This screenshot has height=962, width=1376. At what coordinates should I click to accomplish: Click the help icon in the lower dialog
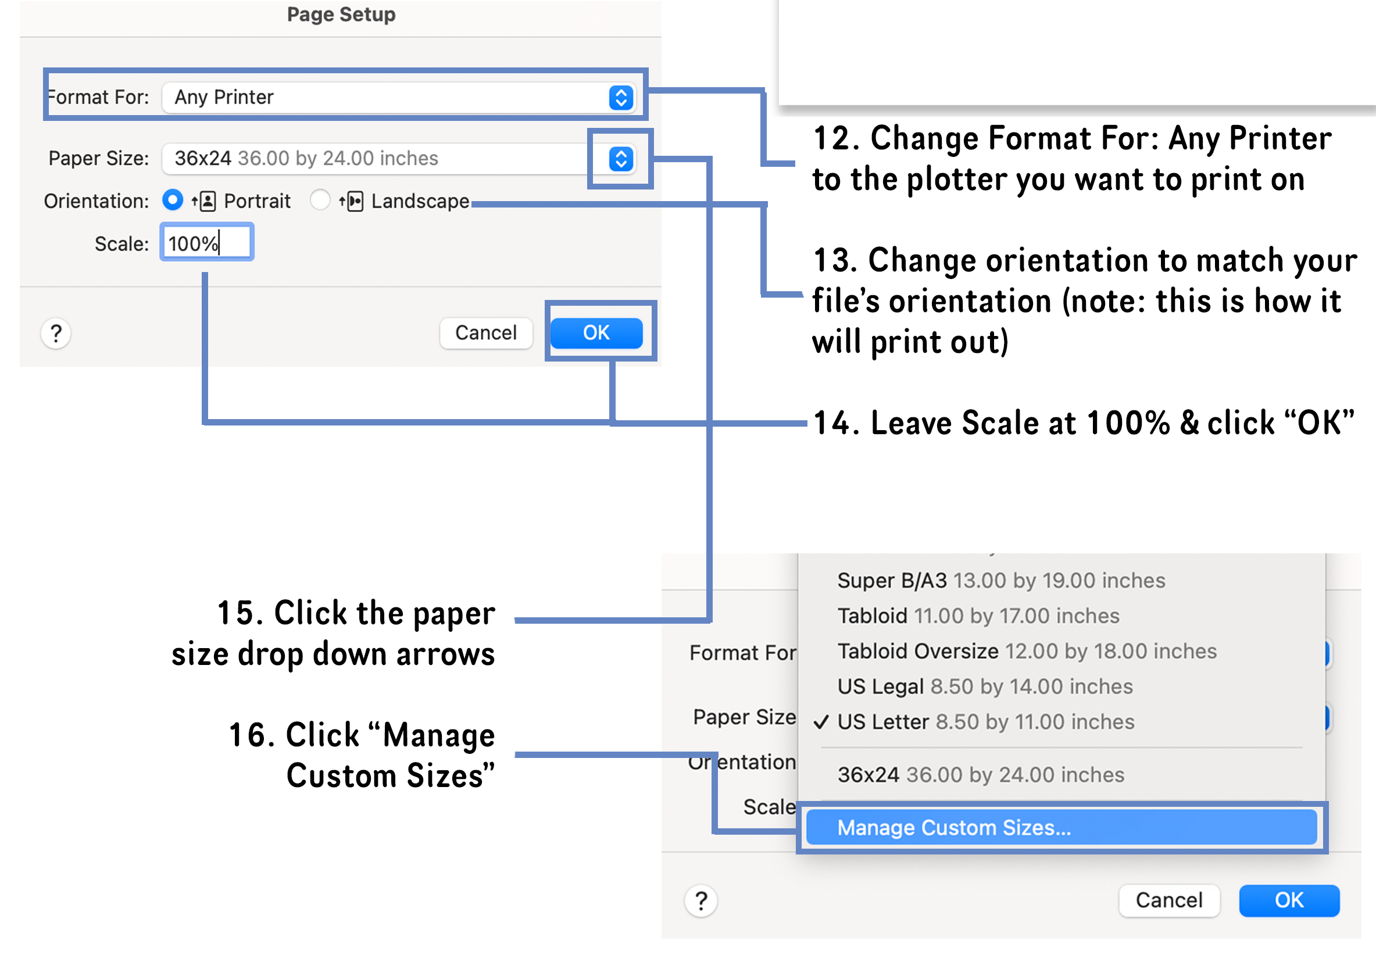pyautogui.click(x=700, y=901)
